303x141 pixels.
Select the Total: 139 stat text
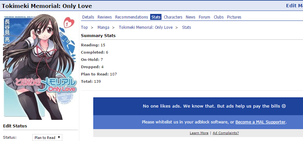pyautogui.click(x=91, y=81)
